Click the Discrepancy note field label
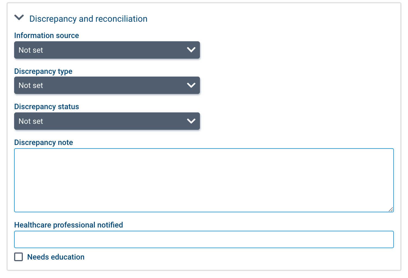408x278 pixels. point(43,143)
